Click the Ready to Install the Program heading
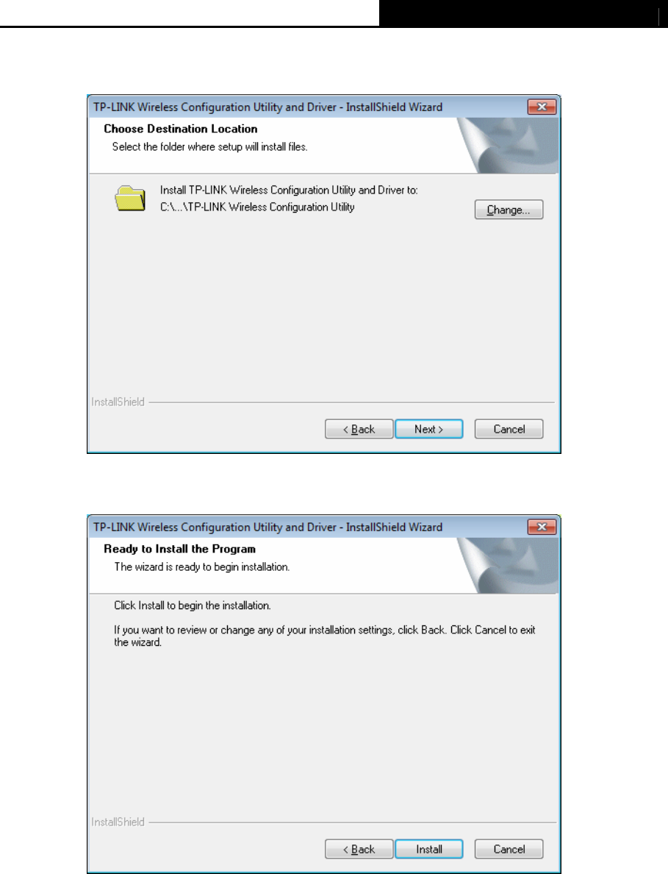 (x=179, y=549)
